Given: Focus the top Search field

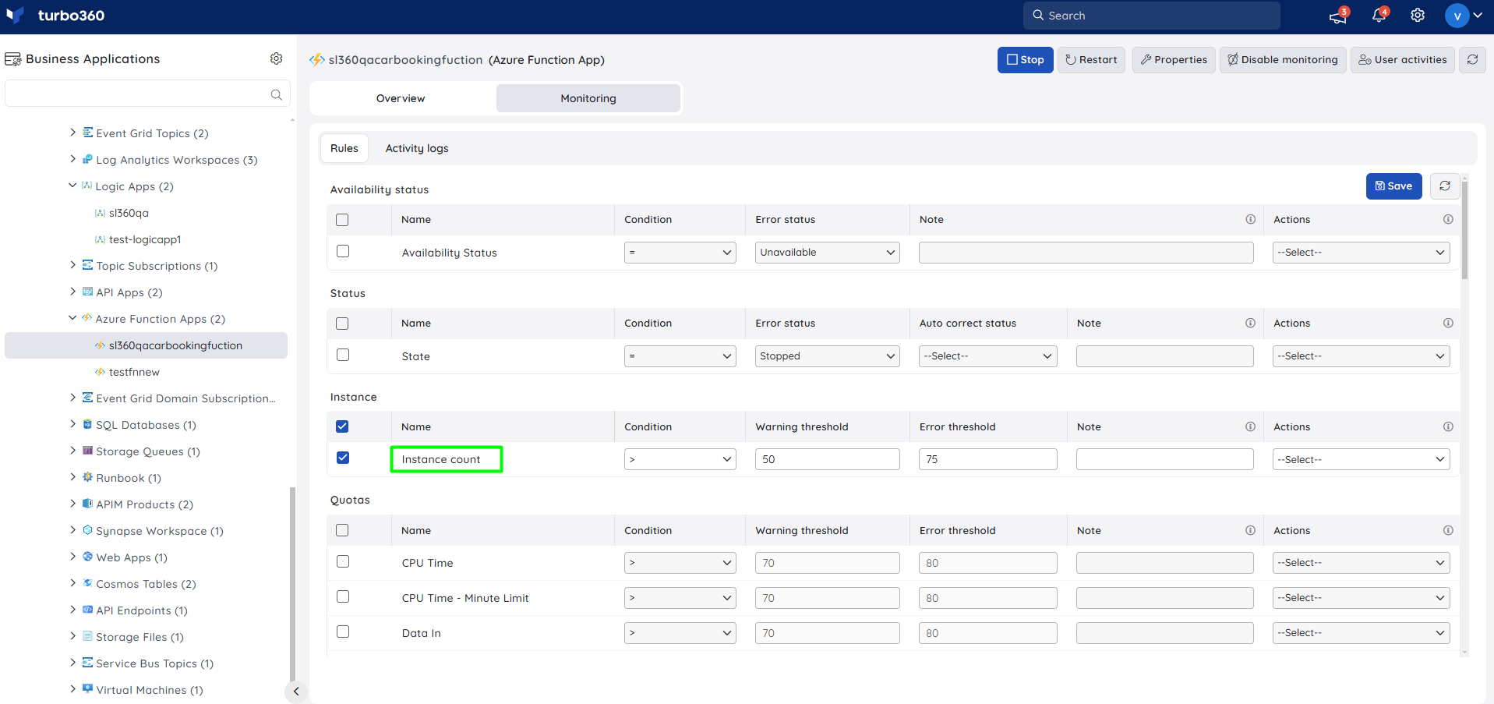Looking at the screenshot, I should click(1152, 16).
